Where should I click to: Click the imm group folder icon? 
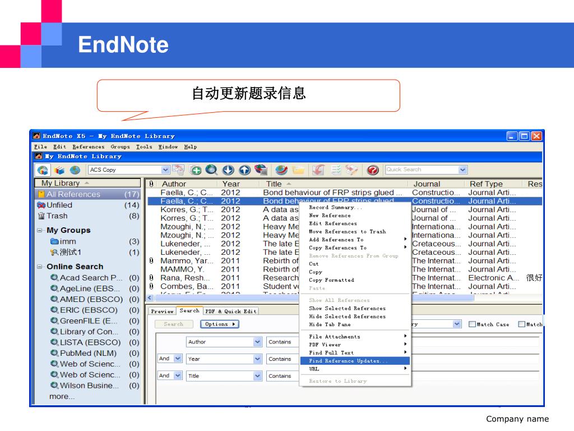coord(54,241)
